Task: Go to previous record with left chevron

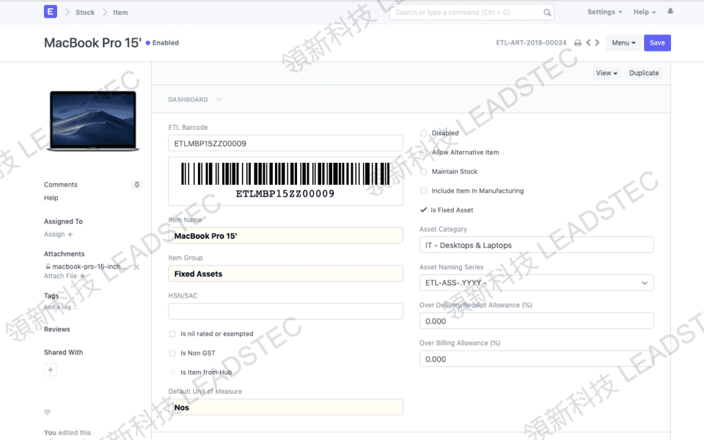Action: click(x=588, y=43)
